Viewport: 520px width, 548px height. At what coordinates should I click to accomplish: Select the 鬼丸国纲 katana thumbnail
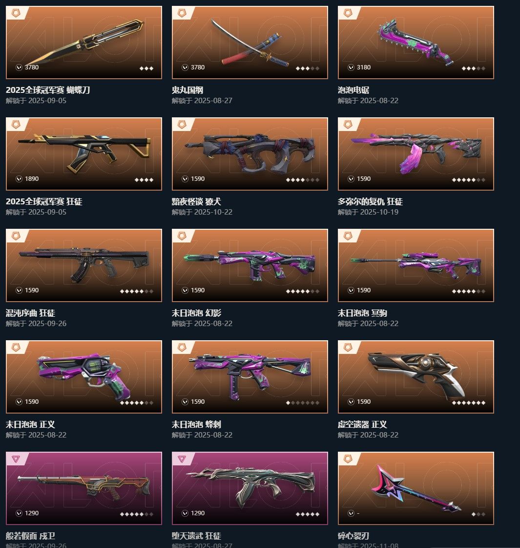tap(250, 43)
